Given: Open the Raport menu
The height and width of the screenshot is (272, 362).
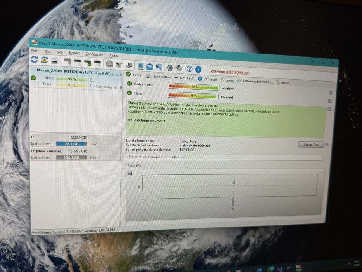Looking at the screenshot, I should [74, 53].
